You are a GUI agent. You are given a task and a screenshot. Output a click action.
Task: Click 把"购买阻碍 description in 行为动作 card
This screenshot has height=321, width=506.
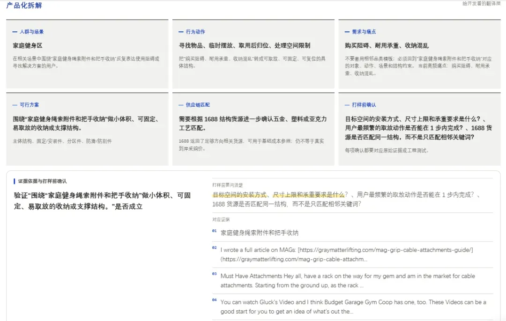(252, 62)
